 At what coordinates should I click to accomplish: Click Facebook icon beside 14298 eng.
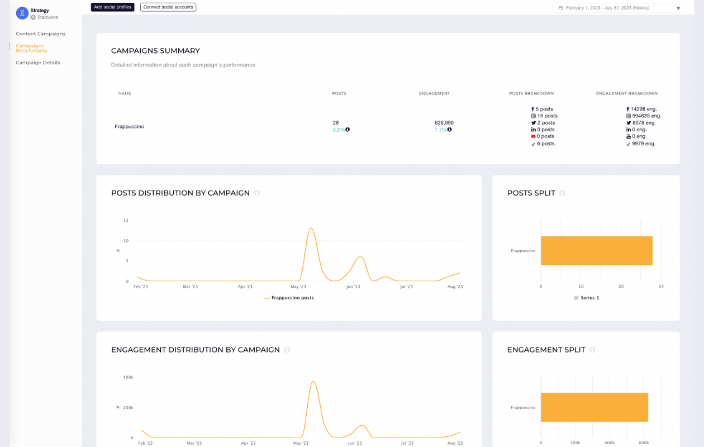click(628, 109)
